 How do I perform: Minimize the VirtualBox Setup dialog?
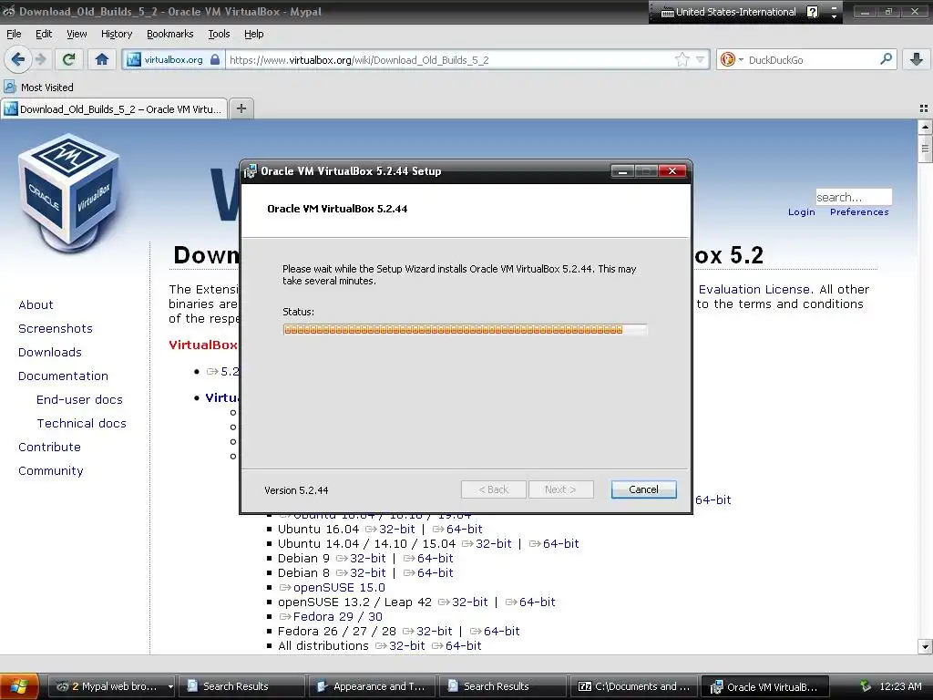tap(622, 171)
